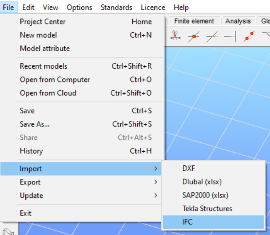Expand the Export submenu arrow
This screenshot has width=270, height=235.
(x=156, y=182)
